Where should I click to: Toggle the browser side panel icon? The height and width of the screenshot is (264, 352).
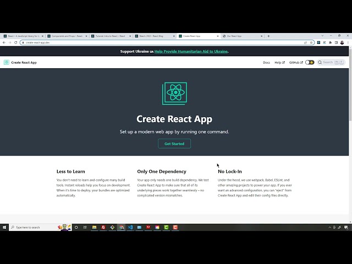(x=336, y=42)
